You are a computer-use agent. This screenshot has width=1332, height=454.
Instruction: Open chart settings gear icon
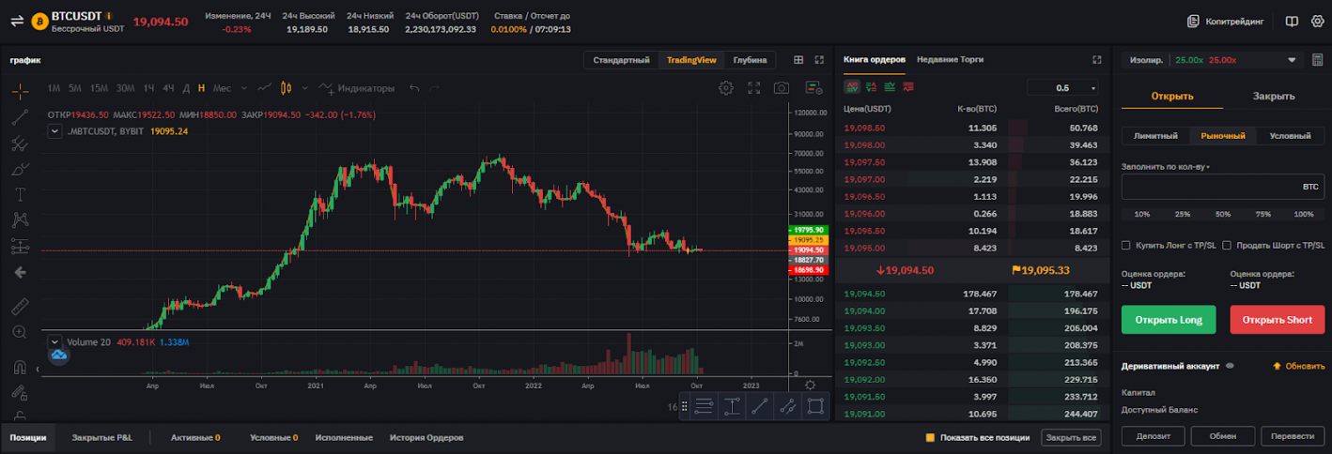pos(726,88)
